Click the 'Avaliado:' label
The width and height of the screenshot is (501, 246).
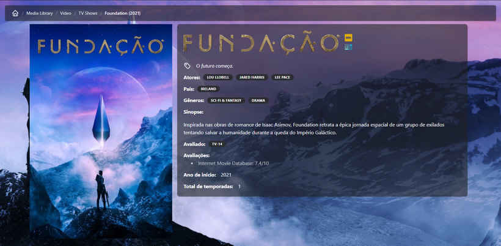tap(194, 144)
